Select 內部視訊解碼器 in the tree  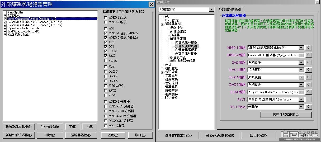(x=186, y=42)
